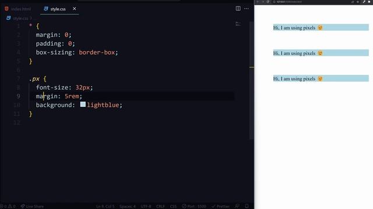Click the second 'Hi, I am using pixels' paragraph

tap(321, 53)
